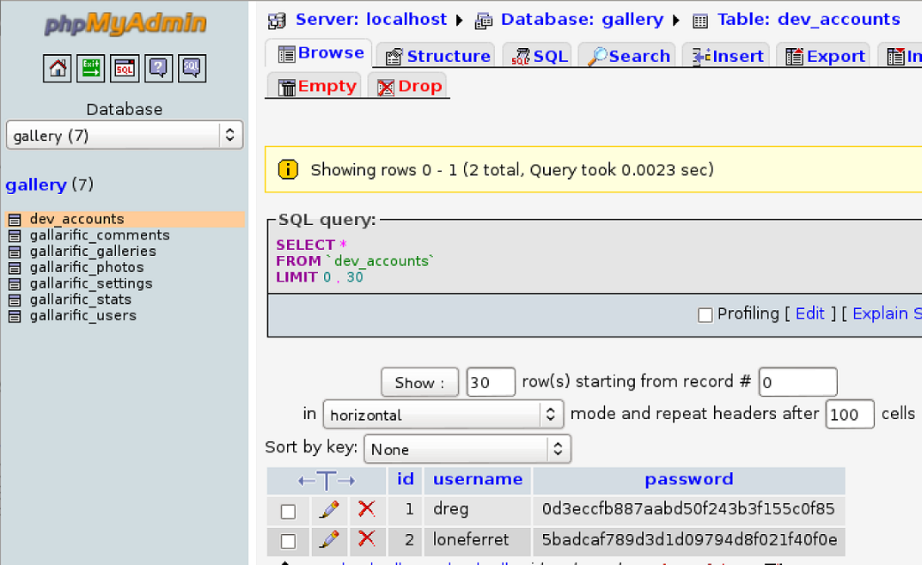
Task: Open the gallarific_comments table
Action: [x=100, y=235]
